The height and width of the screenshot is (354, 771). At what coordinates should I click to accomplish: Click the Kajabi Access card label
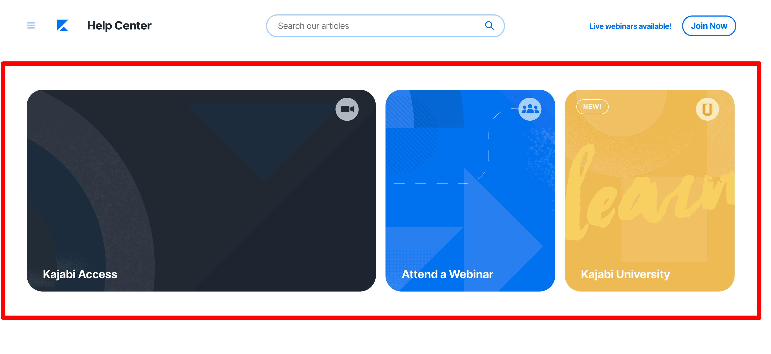coord(80,274)
